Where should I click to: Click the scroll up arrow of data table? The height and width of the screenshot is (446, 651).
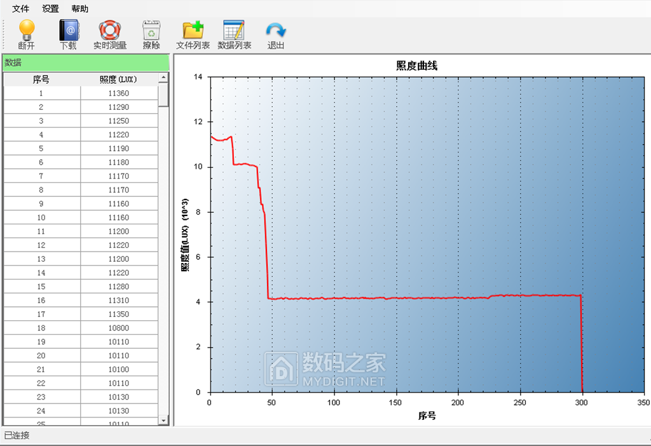pos(163,77)
